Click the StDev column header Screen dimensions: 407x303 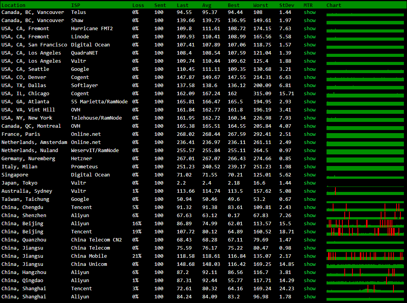tap(287, 5)
